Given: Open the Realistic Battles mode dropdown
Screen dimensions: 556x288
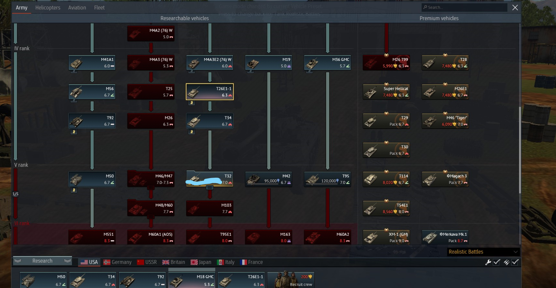Looking at the screenshot, I should pyautogui.click(x=483, y=252).
